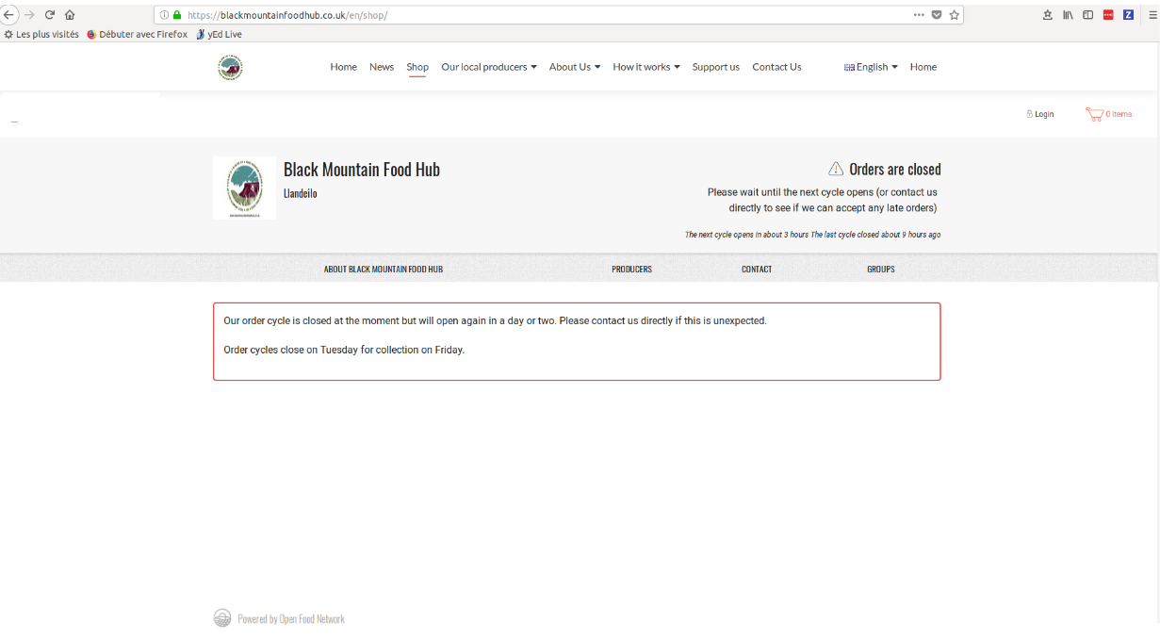The width and height of the screenshot is (1160, 638).
Task: Click the Open Food Network footer logo
Action: (x=222, y=618)
